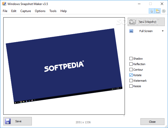Click the small triangle below the preview

[124, 116]
